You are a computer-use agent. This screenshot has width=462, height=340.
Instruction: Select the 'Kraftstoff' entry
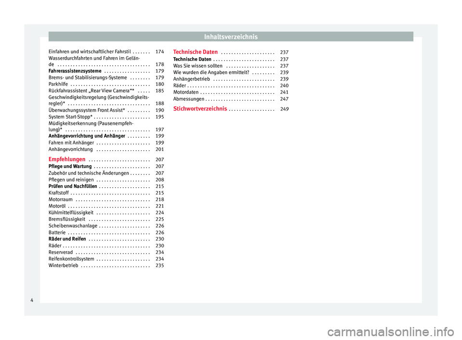(x=106, y=193)
